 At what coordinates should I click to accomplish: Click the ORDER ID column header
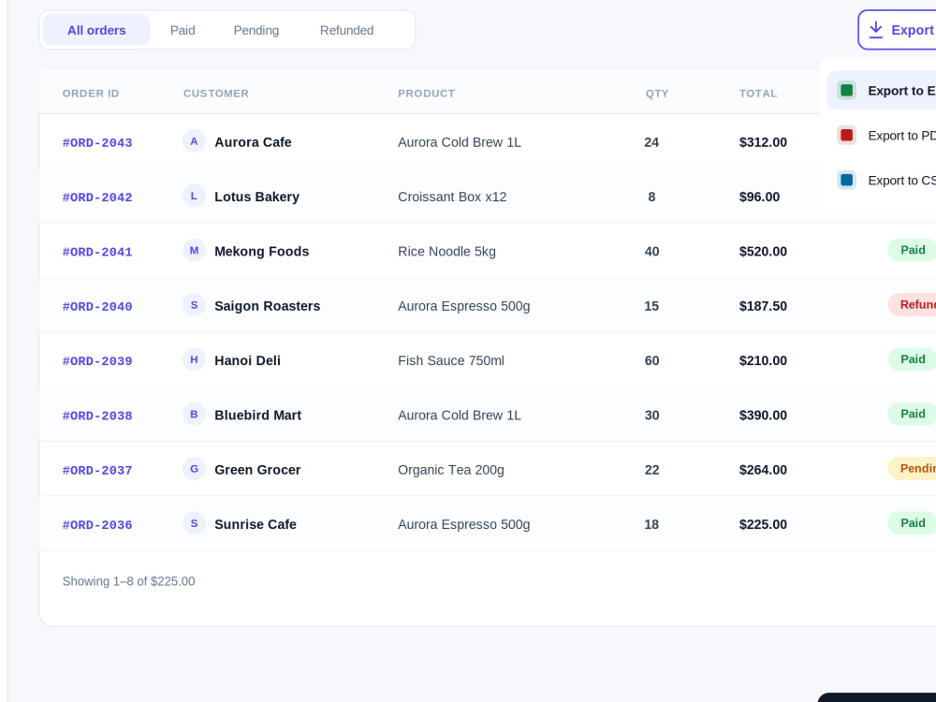click(91, 93)
